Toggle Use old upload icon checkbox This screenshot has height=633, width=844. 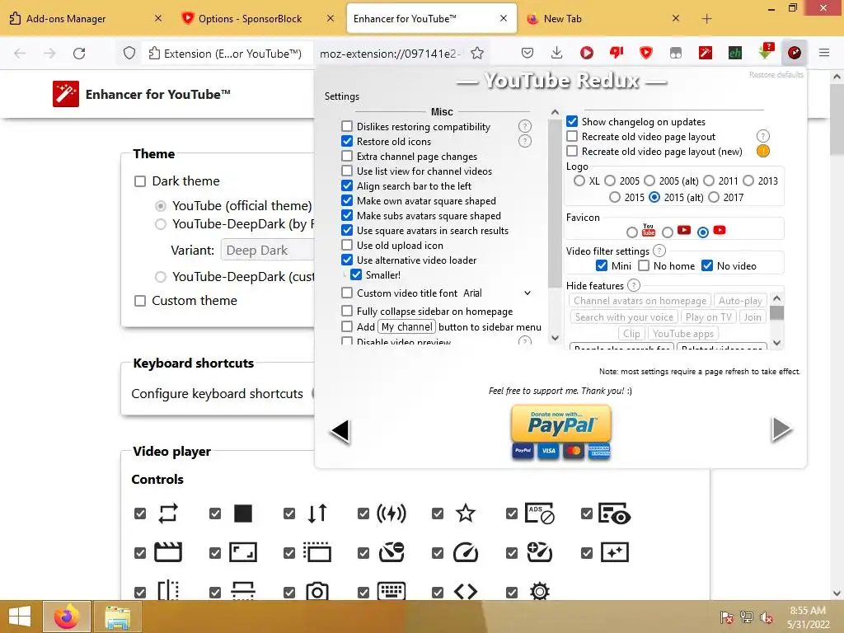point(347,245)
